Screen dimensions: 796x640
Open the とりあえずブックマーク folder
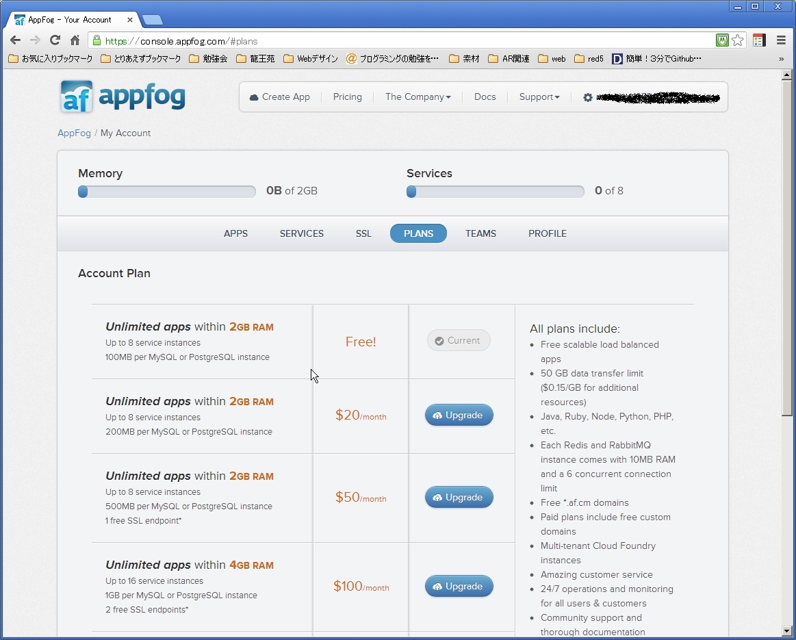pyautogui.click(x=140, y=59)
